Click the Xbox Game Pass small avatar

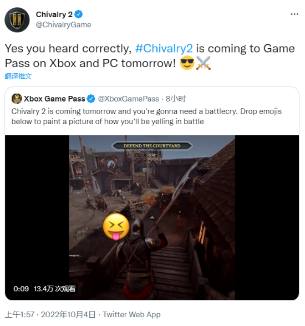pos(17,99)
